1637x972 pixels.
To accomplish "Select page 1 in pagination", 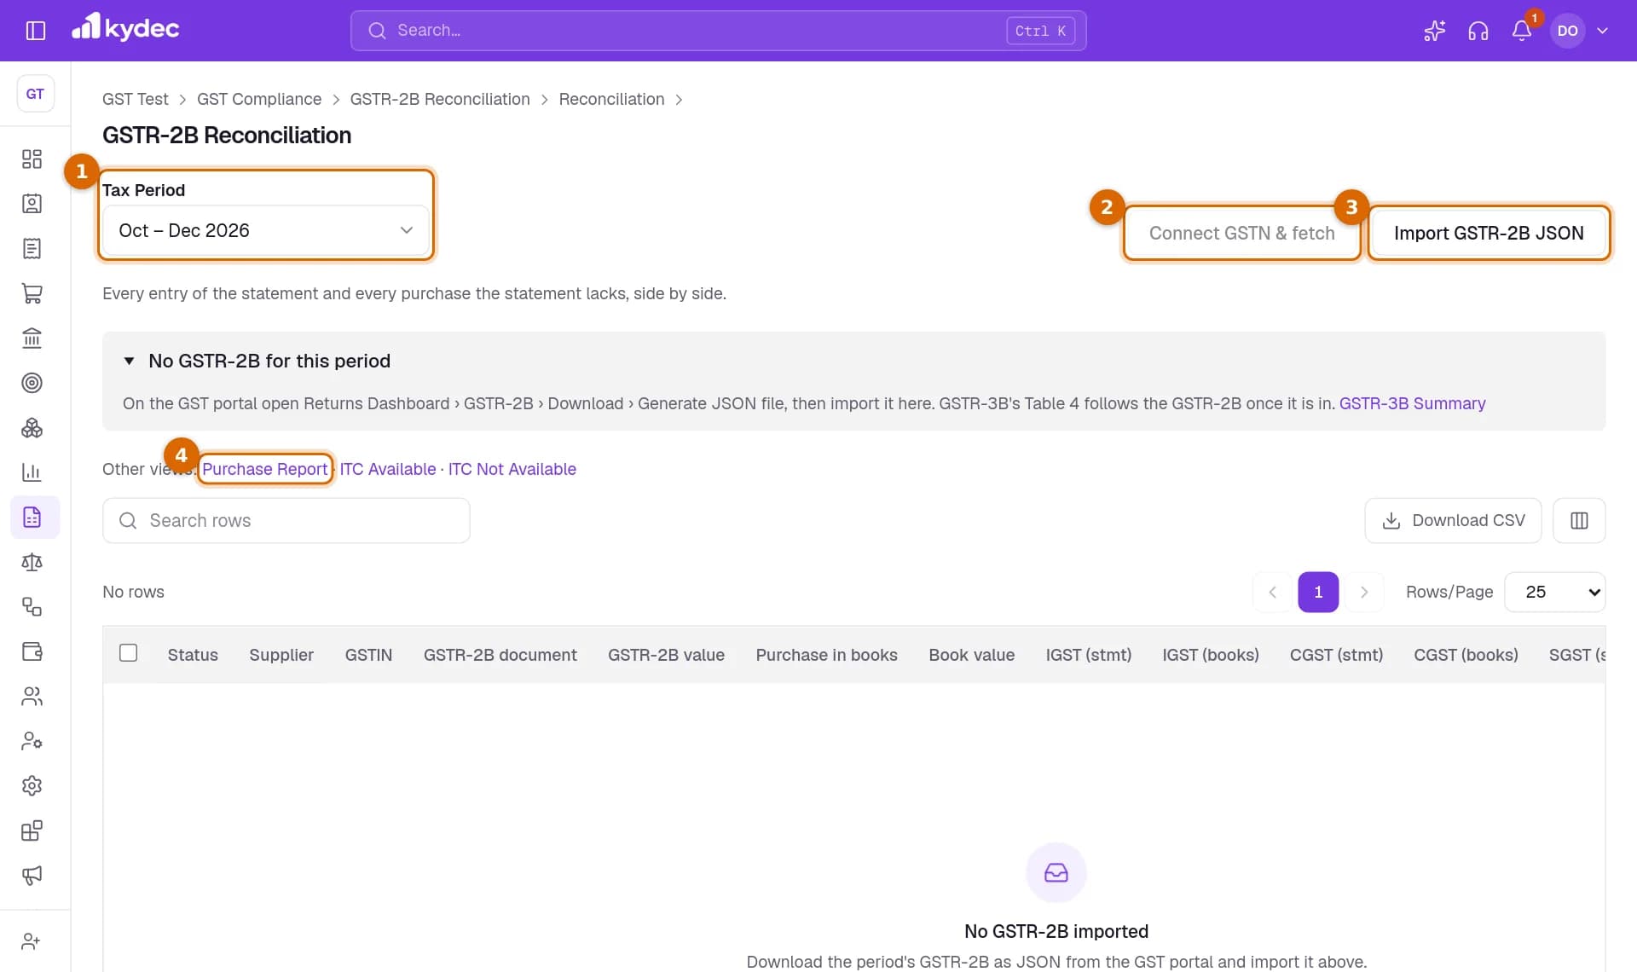I will [1318, 592].
